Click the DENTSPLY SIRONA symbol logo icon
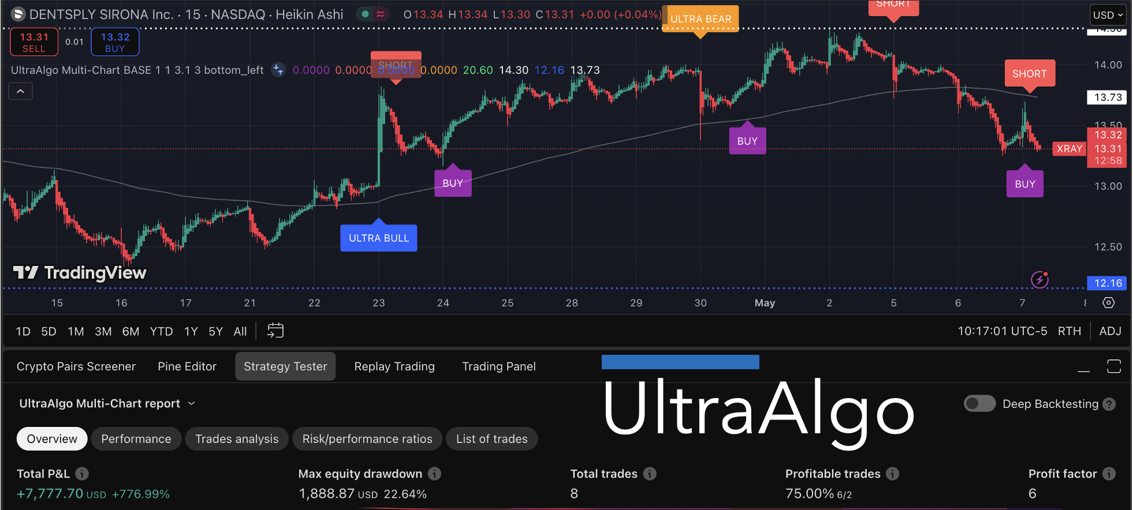The height and width of the screenshot is (510, 1133). [18, 14]
